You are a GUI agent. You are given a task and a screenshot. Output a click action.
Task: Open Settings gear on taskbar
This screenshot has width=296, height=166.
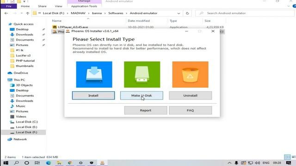[x=80, y=163]
